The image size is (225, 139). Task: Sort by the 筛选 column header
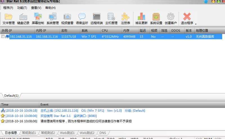coord(165,30)
